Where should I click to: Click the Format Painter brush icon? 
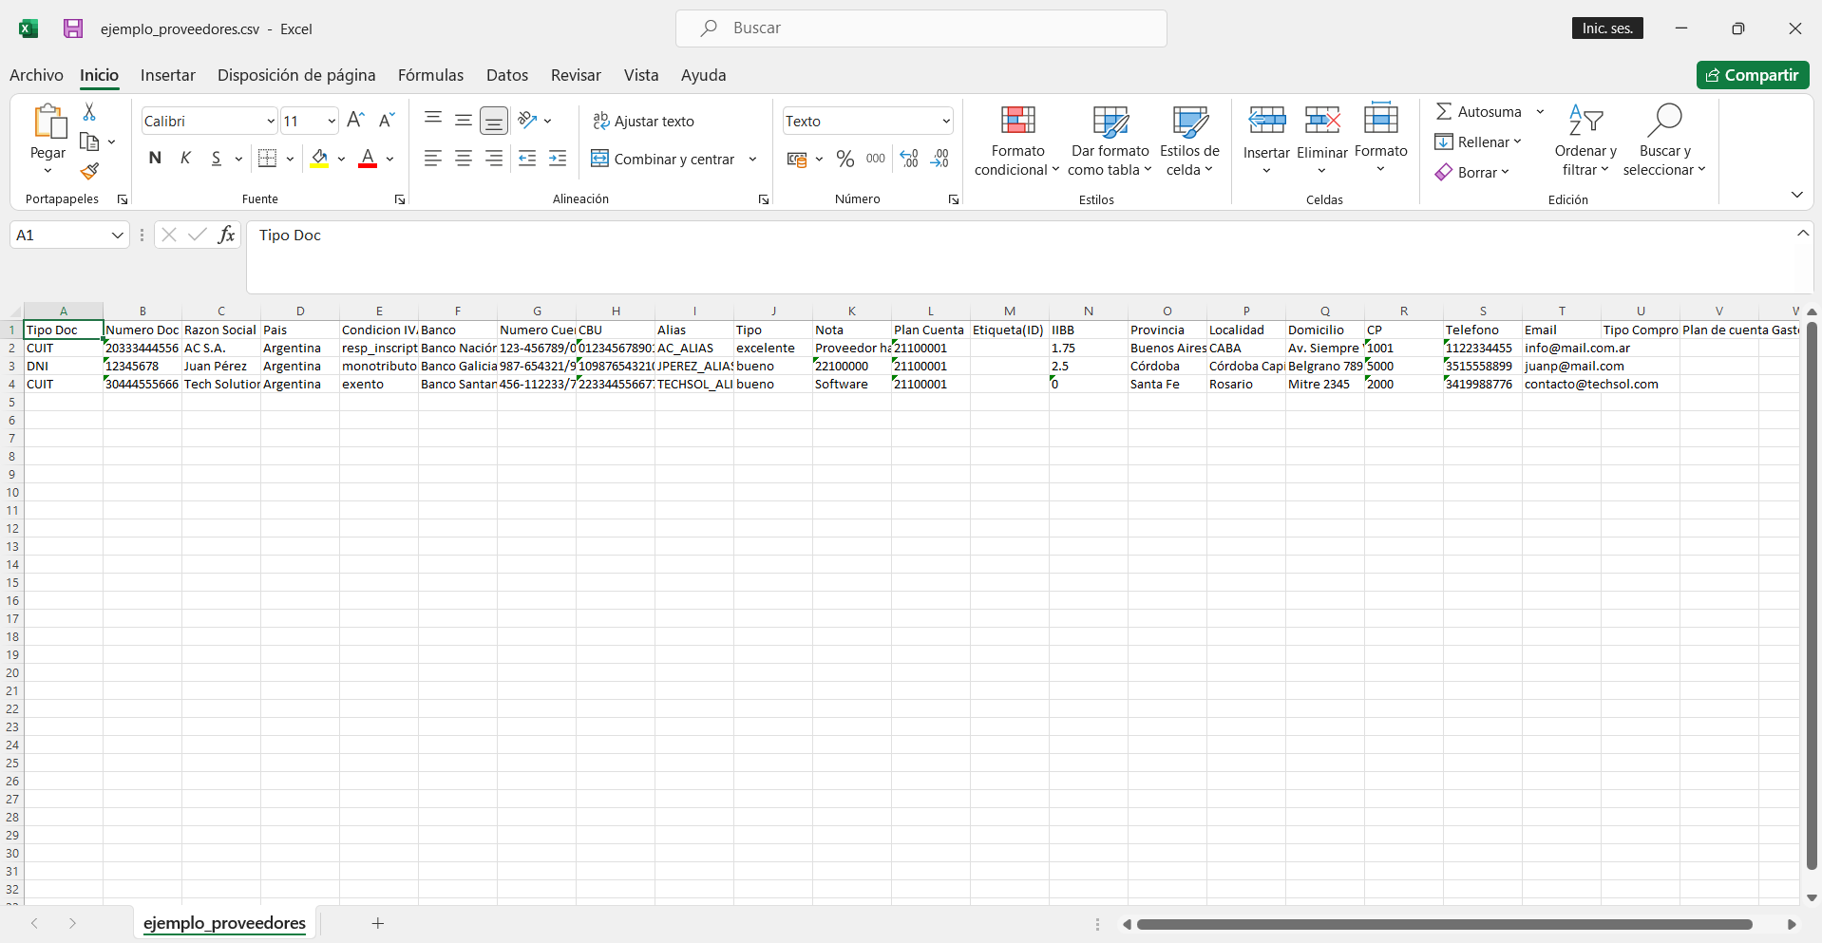tap(89, 172)
